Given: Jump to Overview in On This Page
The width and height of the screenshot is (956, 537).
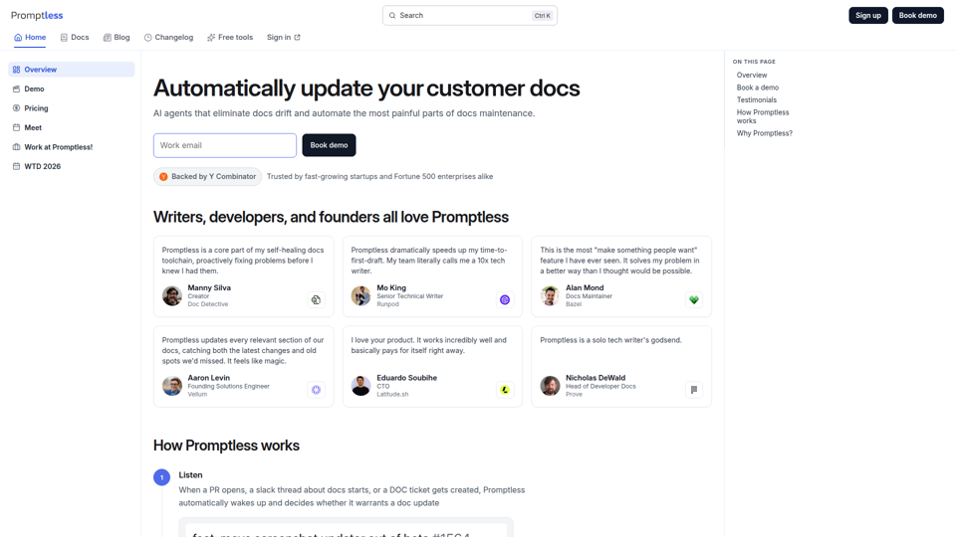Looking at the screenshot, I should tap(752, 75).
